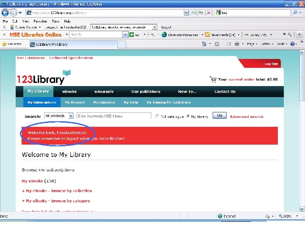This screenshot has height=229, width=305.
Task: Click Logout on the Athens toolbar
Action: click(x=166, y=27)
